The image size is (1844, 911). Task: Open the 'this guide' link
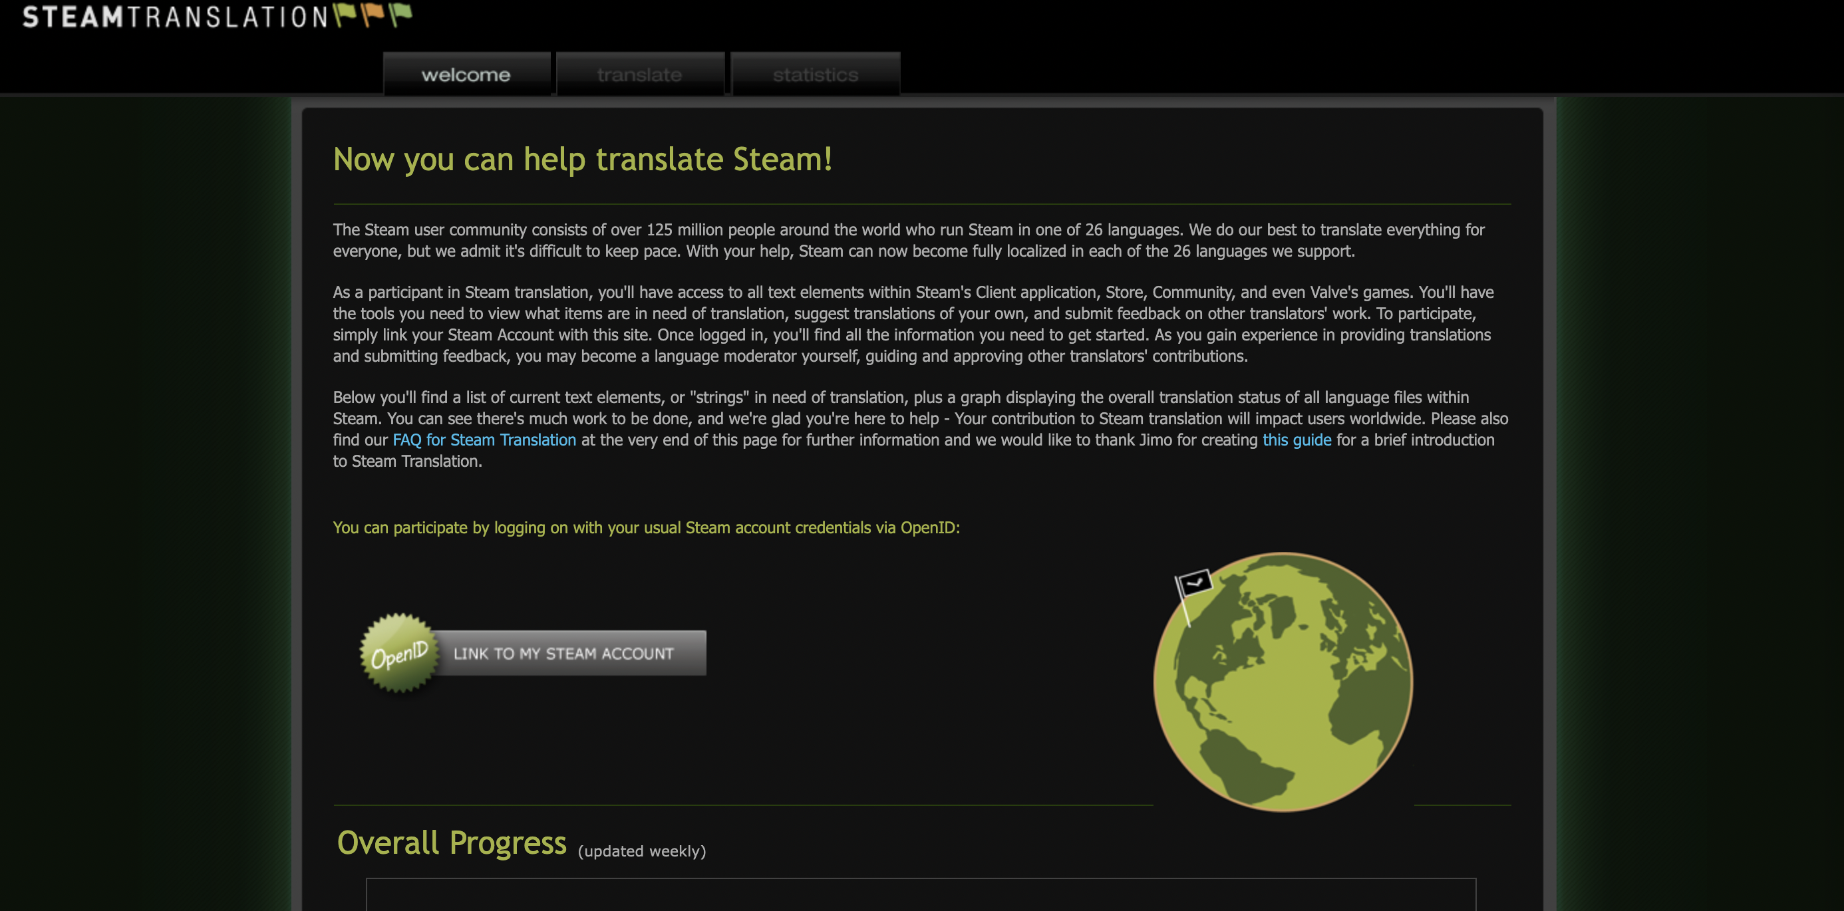1297,440
